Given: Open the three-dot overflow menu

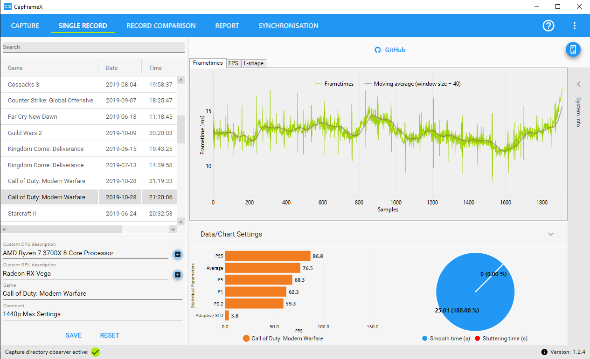Looking at the screenshot, I should pos(575,26).
